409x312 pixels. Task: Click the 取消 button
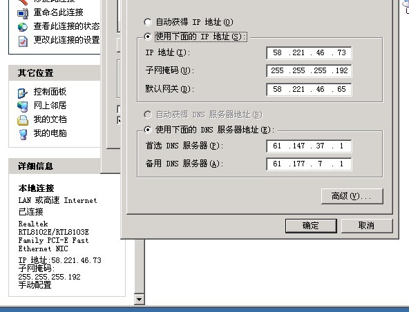[x=367, y=226]
